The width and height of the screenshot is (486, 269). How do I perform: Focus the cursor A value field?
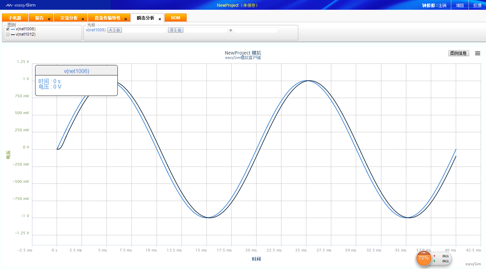[145, 30]
